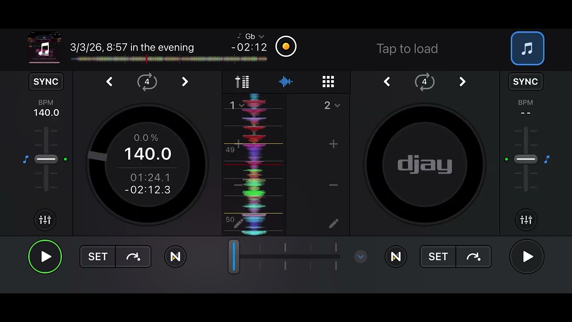
Task: Open the deck 2 dropdown
Action: click(332, 105)
